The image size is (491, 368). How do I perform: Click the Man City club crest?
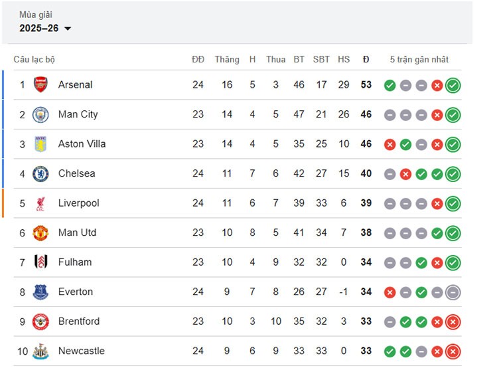click(x=40, y=114)
